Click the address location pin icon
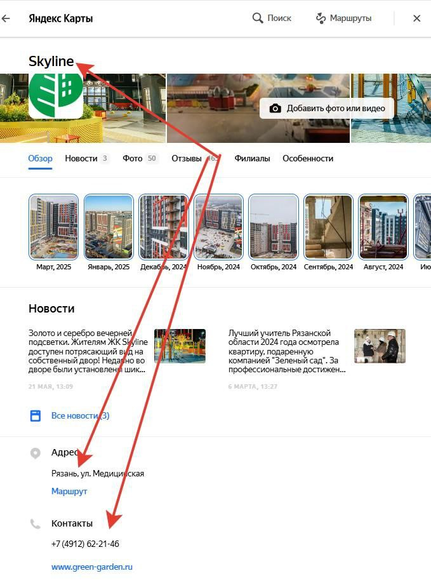This screenshot has height=585, width=431. [x=36, y=454]
